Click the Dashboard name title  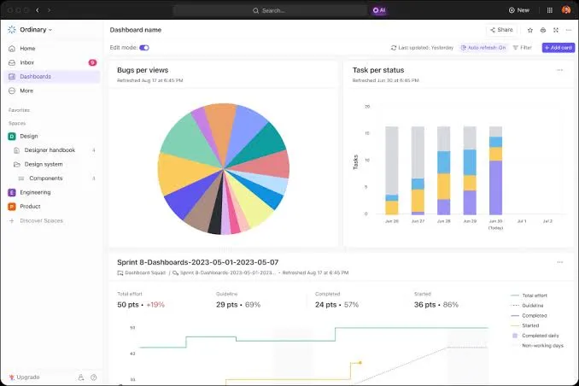point(136,30)
